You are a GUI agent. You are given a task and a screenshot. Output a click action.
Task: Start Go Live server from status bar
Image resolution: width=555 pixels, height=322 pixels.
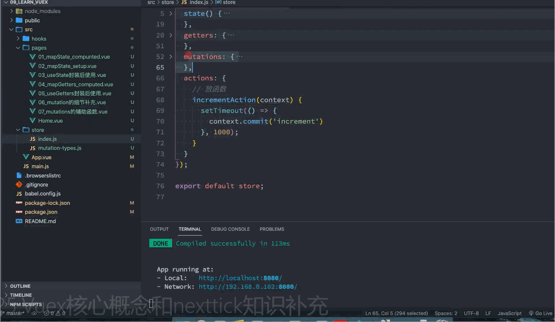tap(541, 313)
